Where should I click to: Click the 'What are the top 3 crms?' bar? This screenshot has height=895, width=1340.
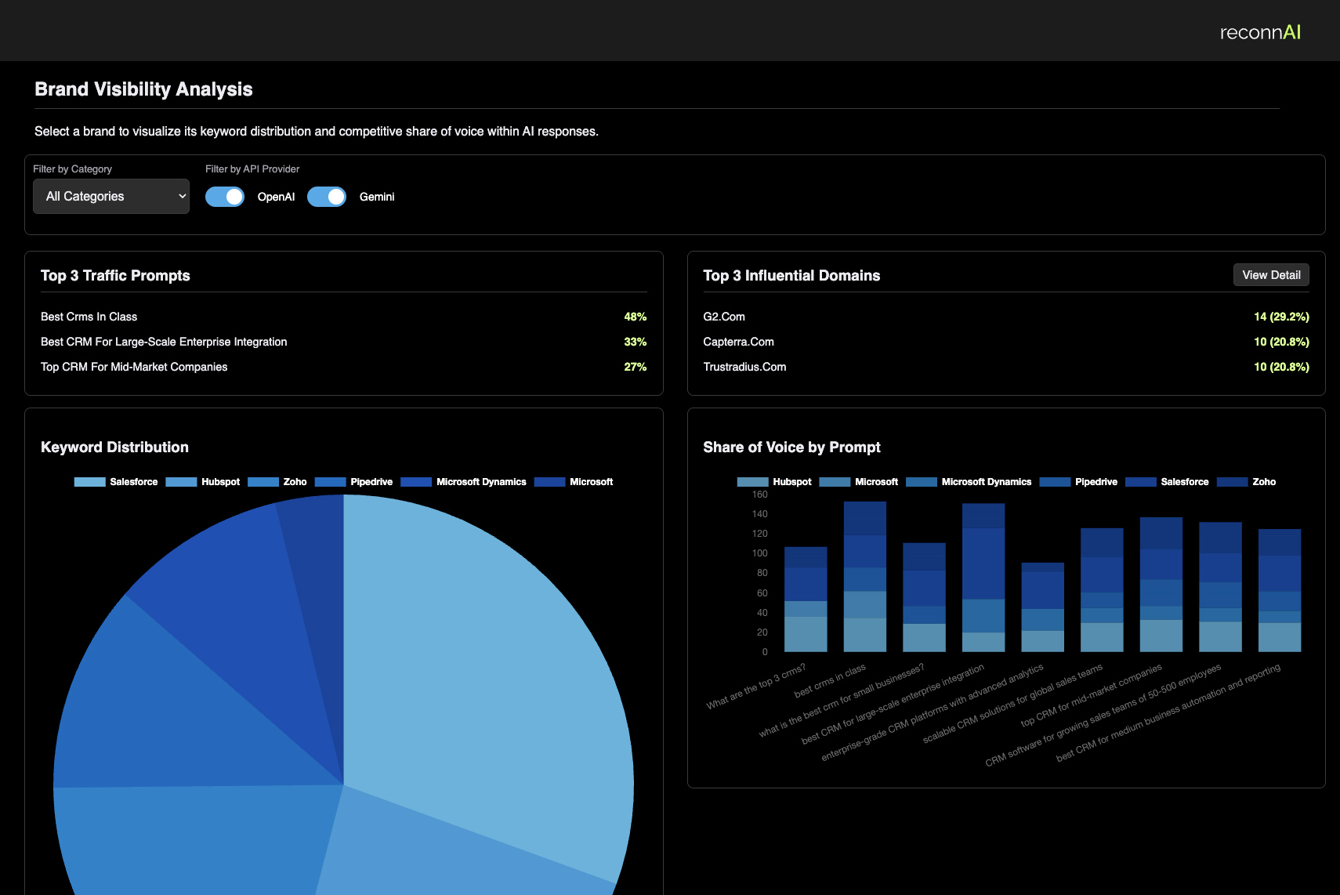(806, 600)
